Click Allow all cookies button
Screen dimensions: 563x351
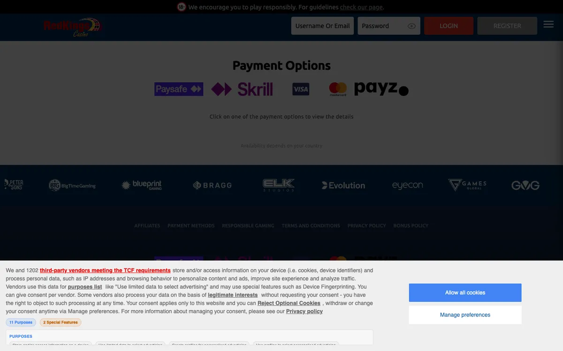click(x=465, y=292)
